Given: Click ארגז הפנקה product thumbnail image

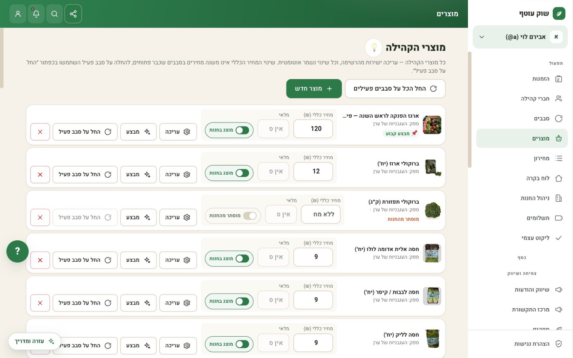Looking at the screenshot, I should (432, 125).
